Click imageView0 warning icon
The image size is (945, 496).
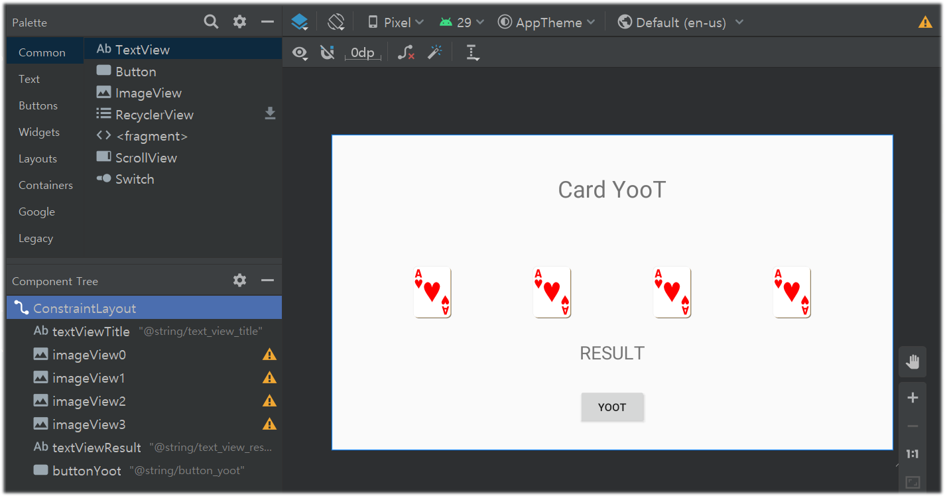(269, 355)
